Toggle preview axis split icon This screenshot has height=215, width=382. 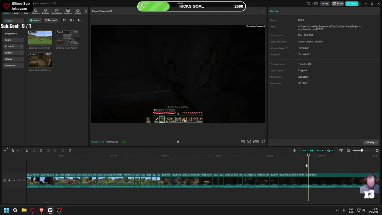[x=329, y=150]
